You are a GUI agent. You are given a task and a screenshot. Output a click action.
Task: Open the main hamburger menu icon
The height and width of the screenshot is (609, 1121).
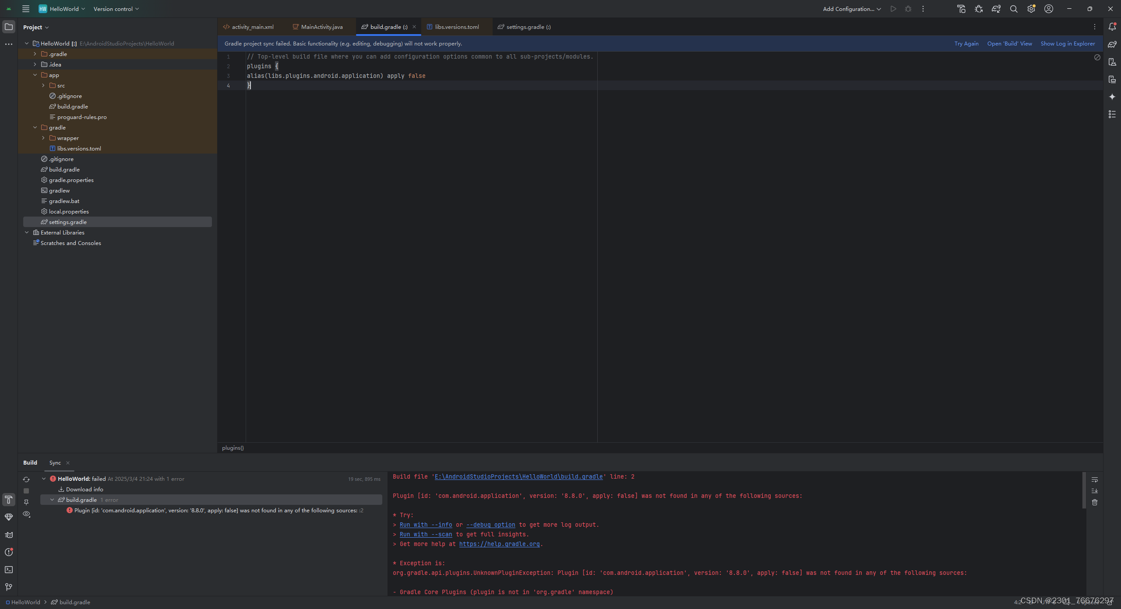coord(25,9)
